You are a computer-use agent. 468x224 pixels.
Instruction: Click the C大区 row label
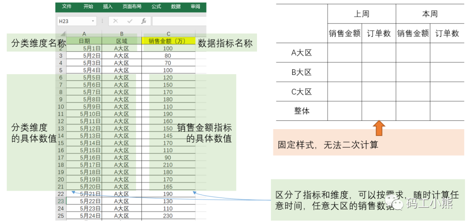302,91
